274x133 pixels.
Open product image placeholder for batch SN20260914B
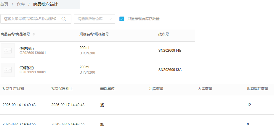[x=8, y=51]
